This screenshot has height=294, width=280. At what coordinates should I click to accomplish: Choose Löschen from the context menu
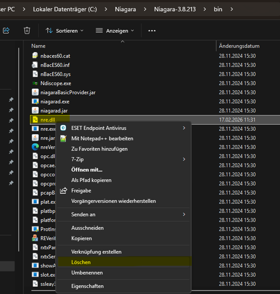pyautogui.click(x=81, y=262)
